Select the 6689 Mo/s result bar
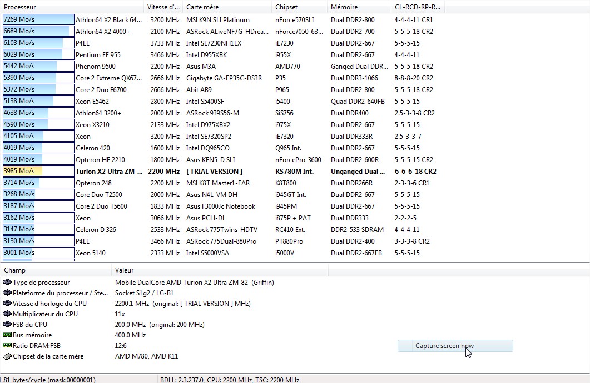This screenshot has height=383, width=590. pyautogui.click(x=38, y=31)
